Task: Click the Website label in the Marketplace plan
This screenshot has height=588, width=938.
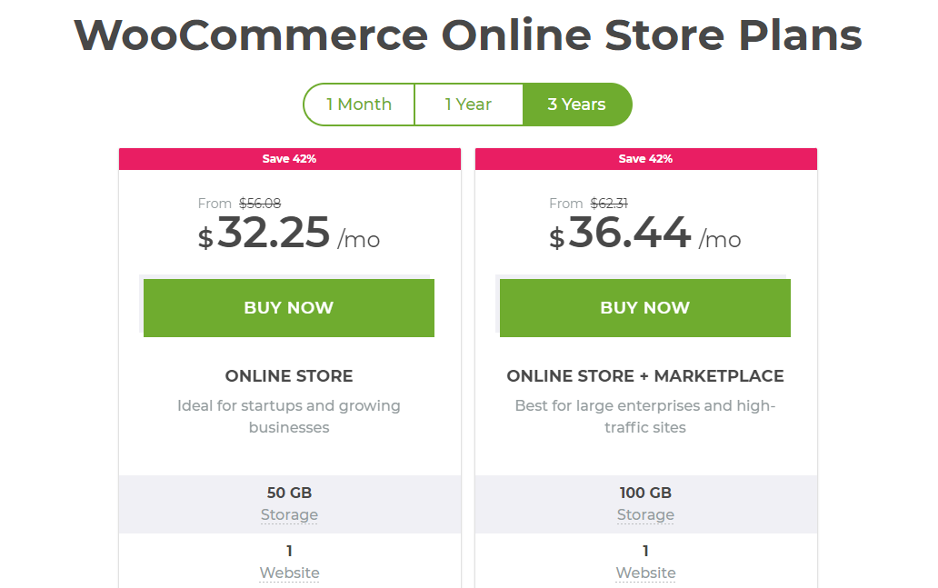Action: click(x=645, y=573)
